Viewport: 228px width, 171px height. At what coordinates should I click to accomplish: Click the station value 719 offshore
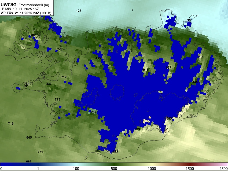click(11, 124)
